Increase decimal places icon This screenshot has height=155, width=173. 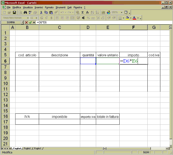point(98,18)
